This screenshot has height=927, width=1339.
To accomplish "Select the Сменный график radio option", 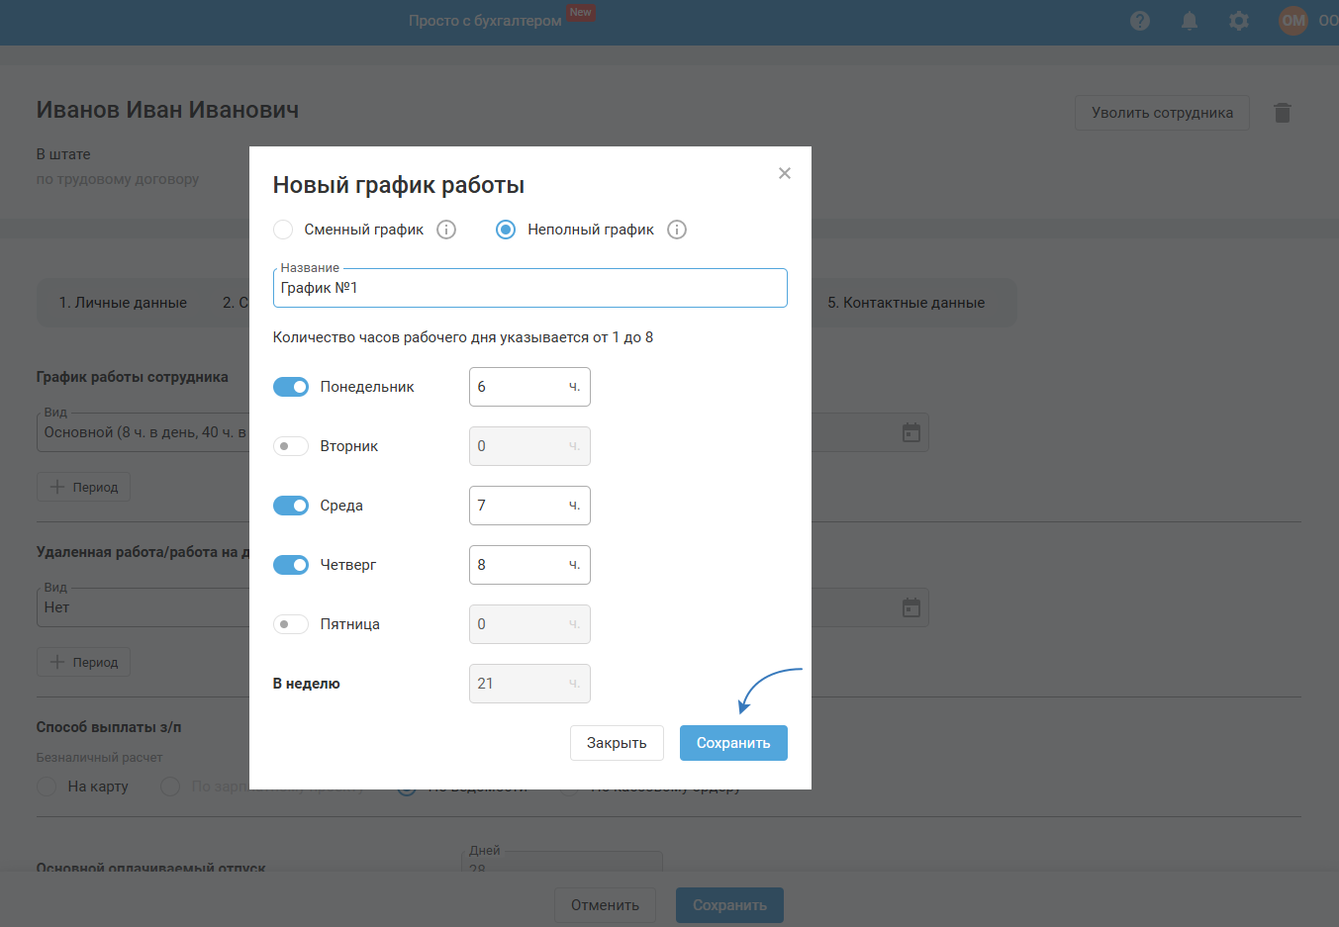I will point(283,230).
